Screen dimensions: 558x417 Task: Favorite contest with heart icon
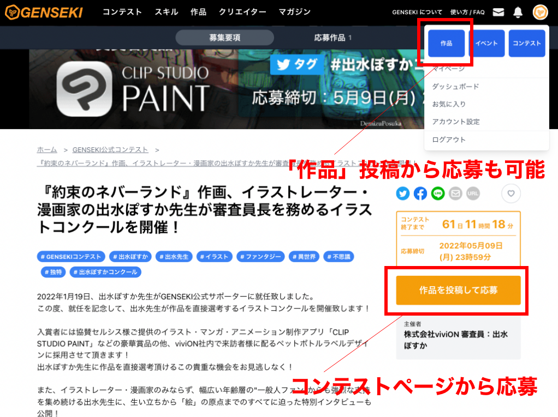[511, 194]
